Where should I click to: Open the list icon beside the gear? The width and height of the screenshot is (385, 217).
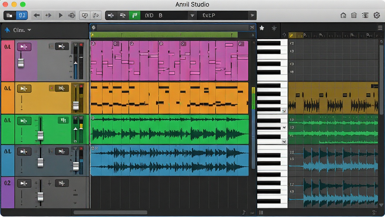coord(365,15)
